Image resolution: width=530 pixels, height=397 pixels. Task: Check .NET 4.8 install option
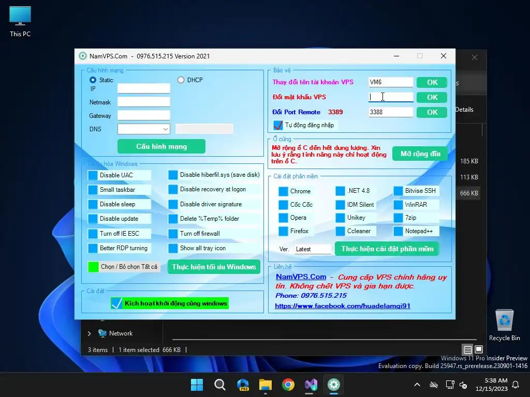point(340,191)
